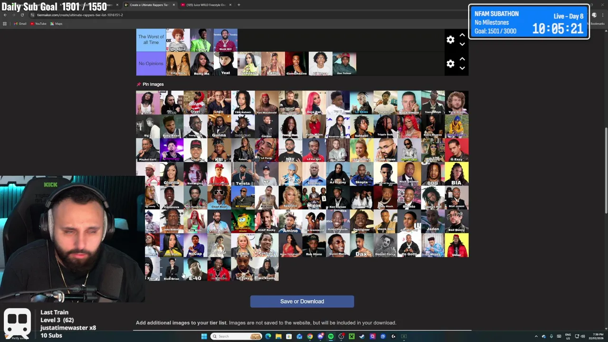Image resolution: width=608 pixels, height=342 pixels.
Task: Select the Stormzy rapper image
Action: pyautogui.click(x=314, y=174)
